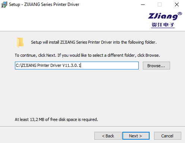The height and width of the screenshot is (143, 185).
Task: Click the 'Setup will install' description text
Action: 94,42
